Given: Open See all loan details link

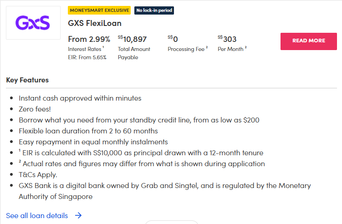Looking at the screenshot, I should (37, 215).
